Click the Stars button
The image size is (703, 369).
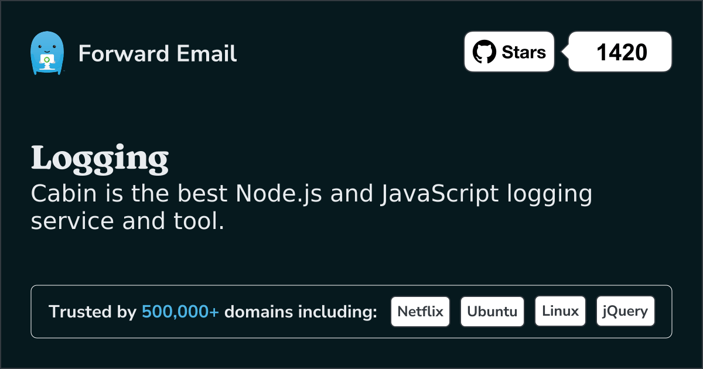click(509, 52)
